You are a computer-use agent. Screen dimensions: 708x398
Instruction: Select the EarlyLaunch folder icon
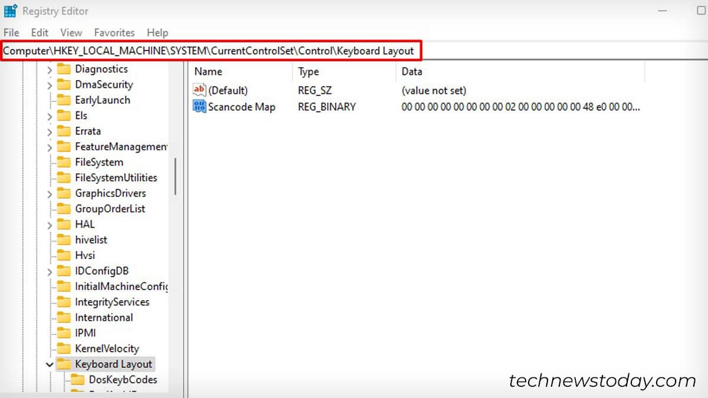[x=64, y=100]
